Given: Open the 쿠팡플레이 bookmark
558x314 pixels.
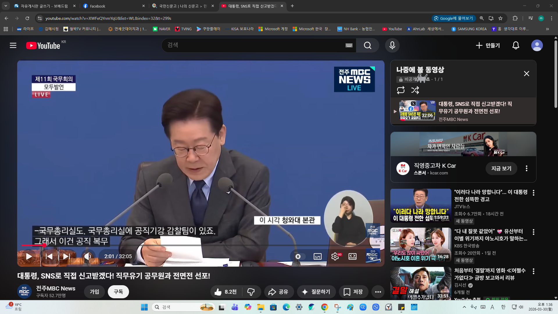Looking at the screenshot, I should (x=208, y=29).
